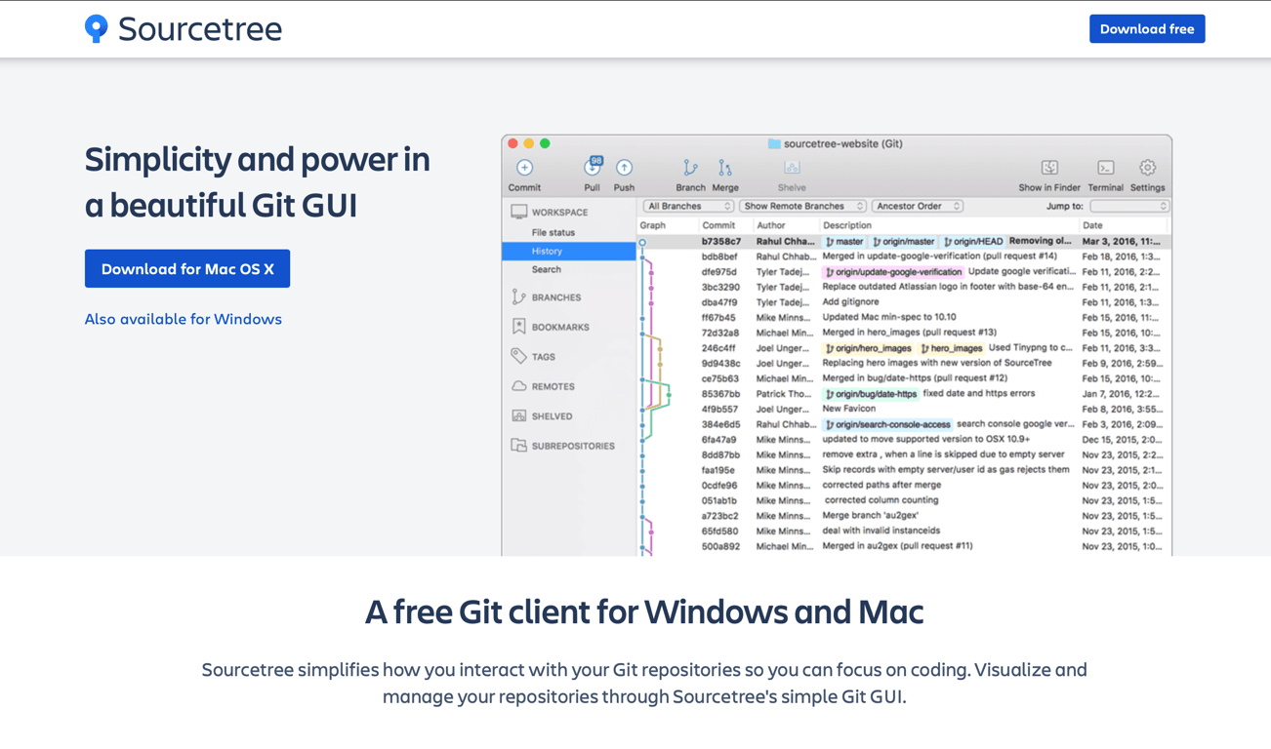Select commit row dfe975d

903,272
